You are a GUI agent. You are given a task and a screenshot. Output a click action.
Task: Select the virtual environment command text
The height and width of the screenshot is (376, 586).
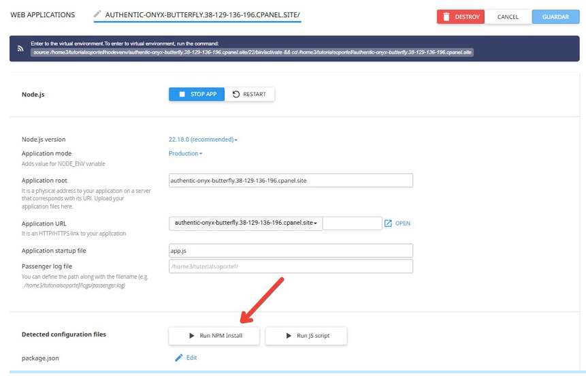coord(253,52)
